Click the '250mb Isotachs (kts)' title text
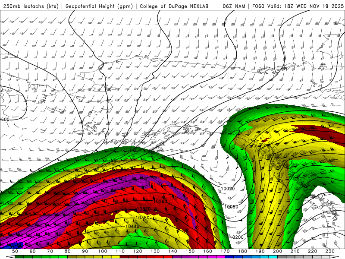The width and height of the screenshot is (345, 259). pos(31,6)
